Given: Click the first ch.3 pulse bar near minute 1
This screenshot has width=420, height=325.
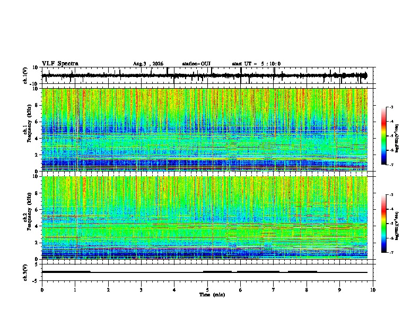Looking at the screenshot, I should tap(66, 272).
